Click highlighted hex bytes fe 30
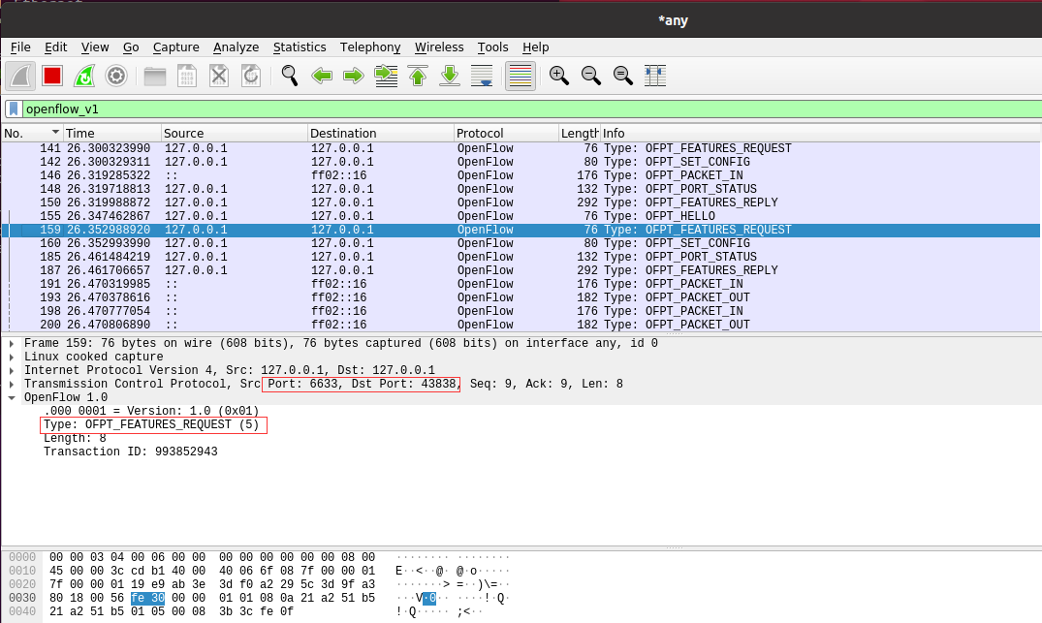Viewport: 1042px width, 623px height. (147, 598)
